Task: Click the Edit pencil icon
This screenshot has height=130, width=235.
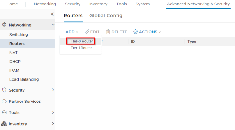Action: coord(87,32)
